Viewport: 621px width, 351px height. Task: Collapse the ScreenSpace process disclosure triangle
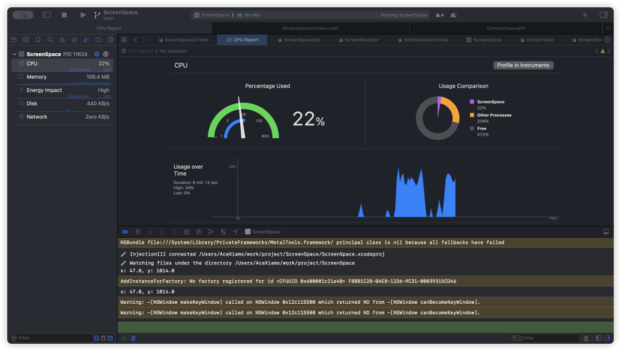14,54
